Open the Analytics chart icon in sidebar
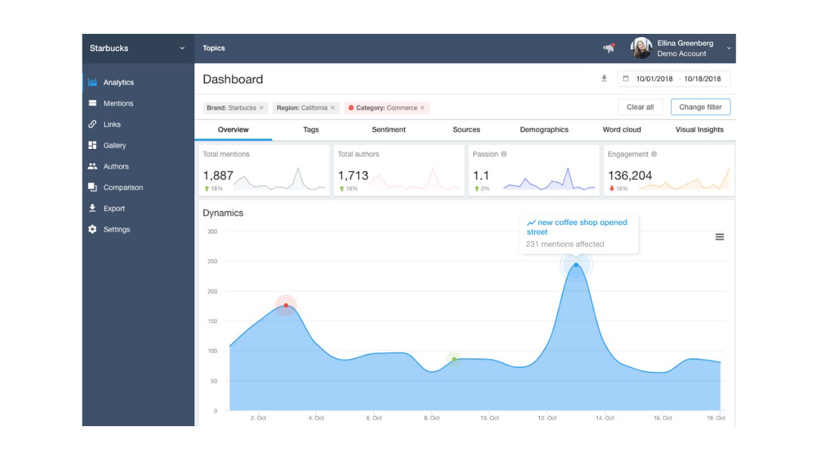The width and height of the screenshot is (818, 460). [93, 82]
